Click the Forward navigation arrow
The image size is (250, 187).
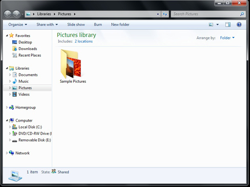[16, 14]
